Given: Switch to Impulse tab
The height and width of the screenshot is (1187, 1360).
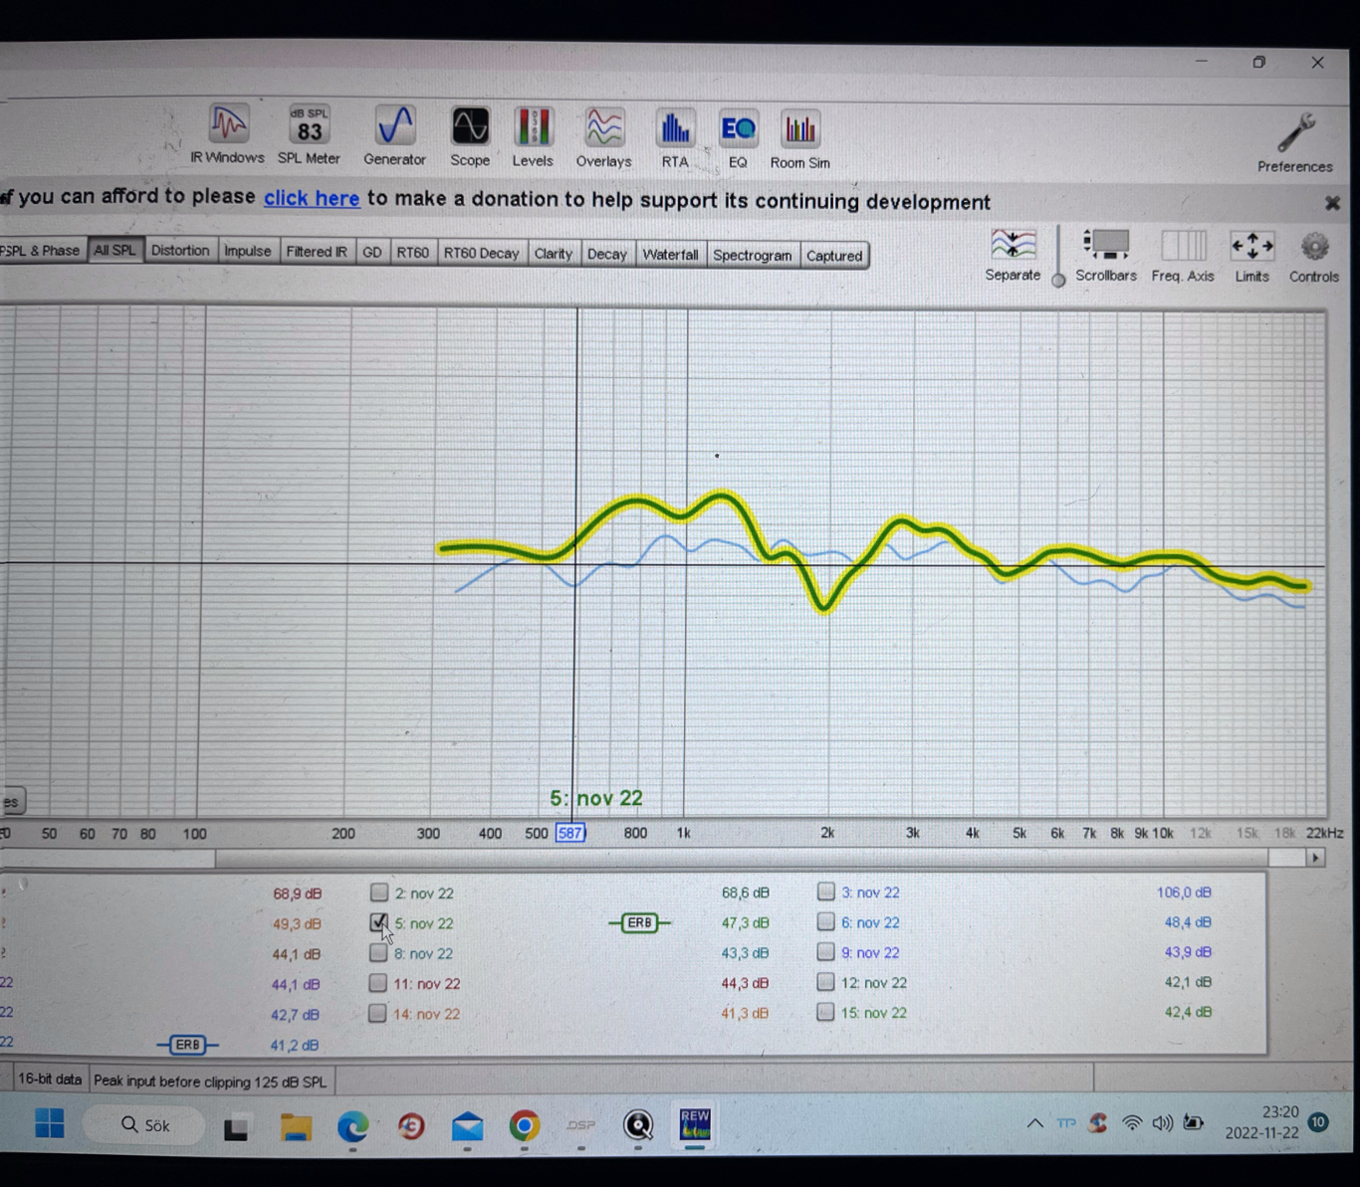Looking at the screenshot, I should tap(247, 251).
